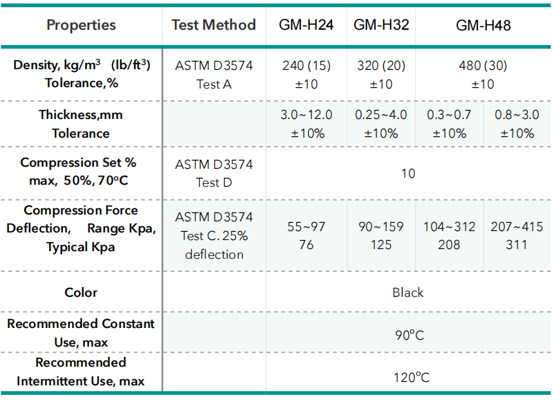This screenshot has width=552, height=402.
Task: Select the GM-H32 column header
Action: pyautogui.click(x=381, y=26)
